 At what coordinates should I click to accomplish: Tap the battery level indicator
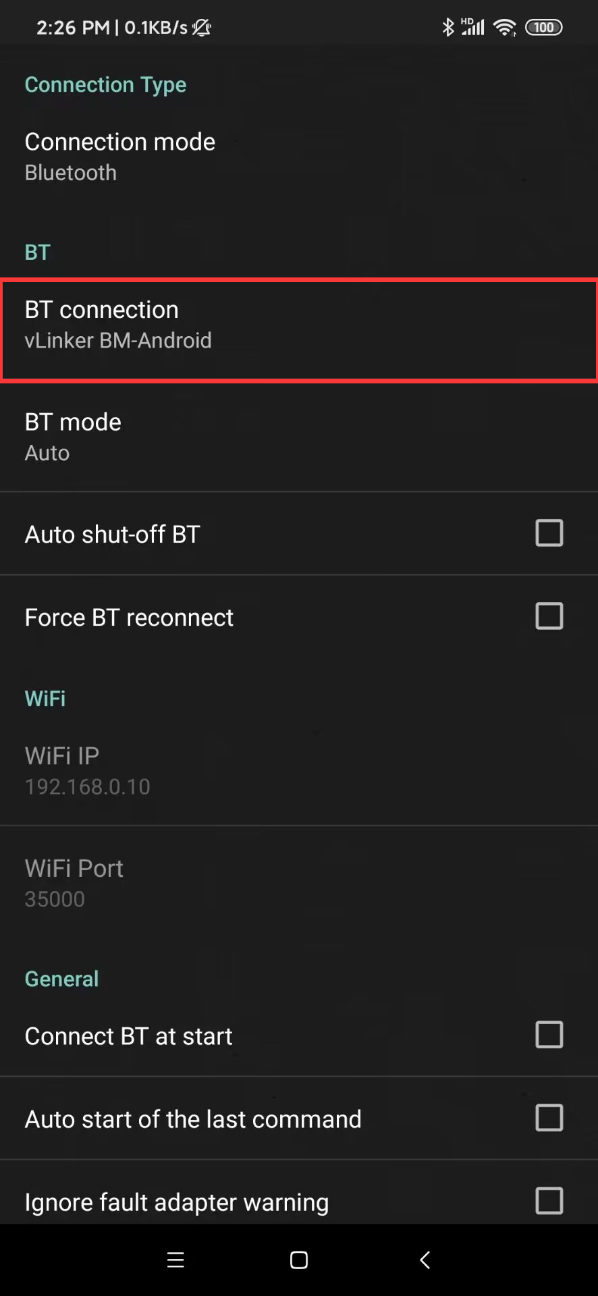click(x=544, y=27)
